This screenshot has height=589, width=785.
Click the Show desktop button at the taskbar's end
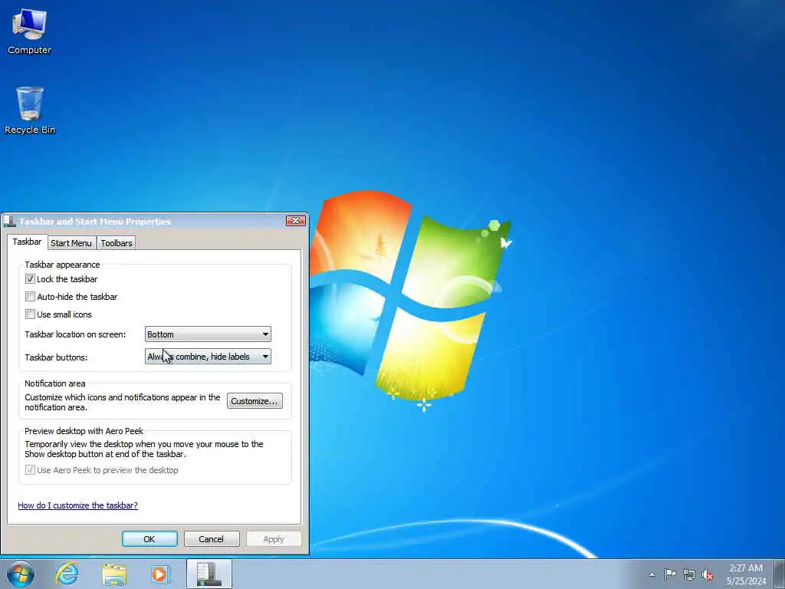click(780, 574)
